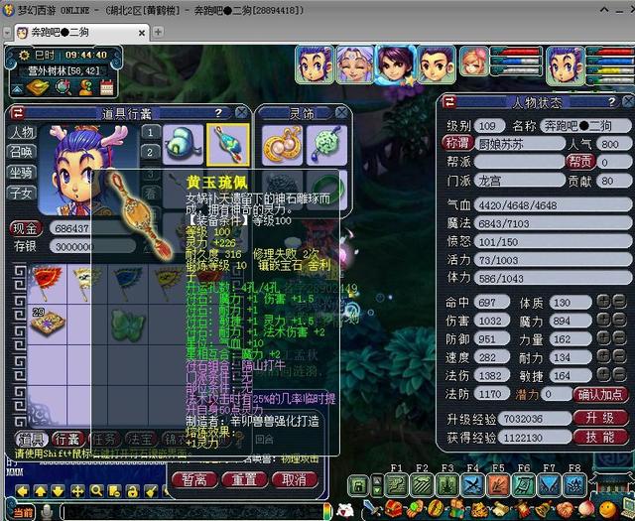Click the chat message input field
Screen dimensions: 635x521
pos(191,512)
